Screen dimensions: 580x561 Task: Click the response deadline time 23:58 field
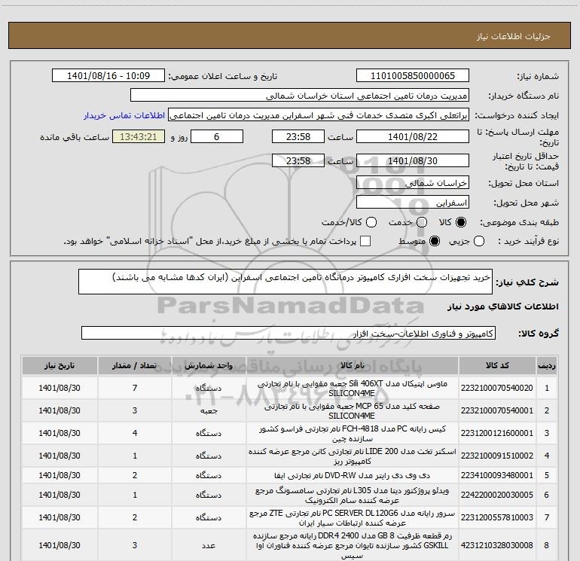(x=298, y=136)
